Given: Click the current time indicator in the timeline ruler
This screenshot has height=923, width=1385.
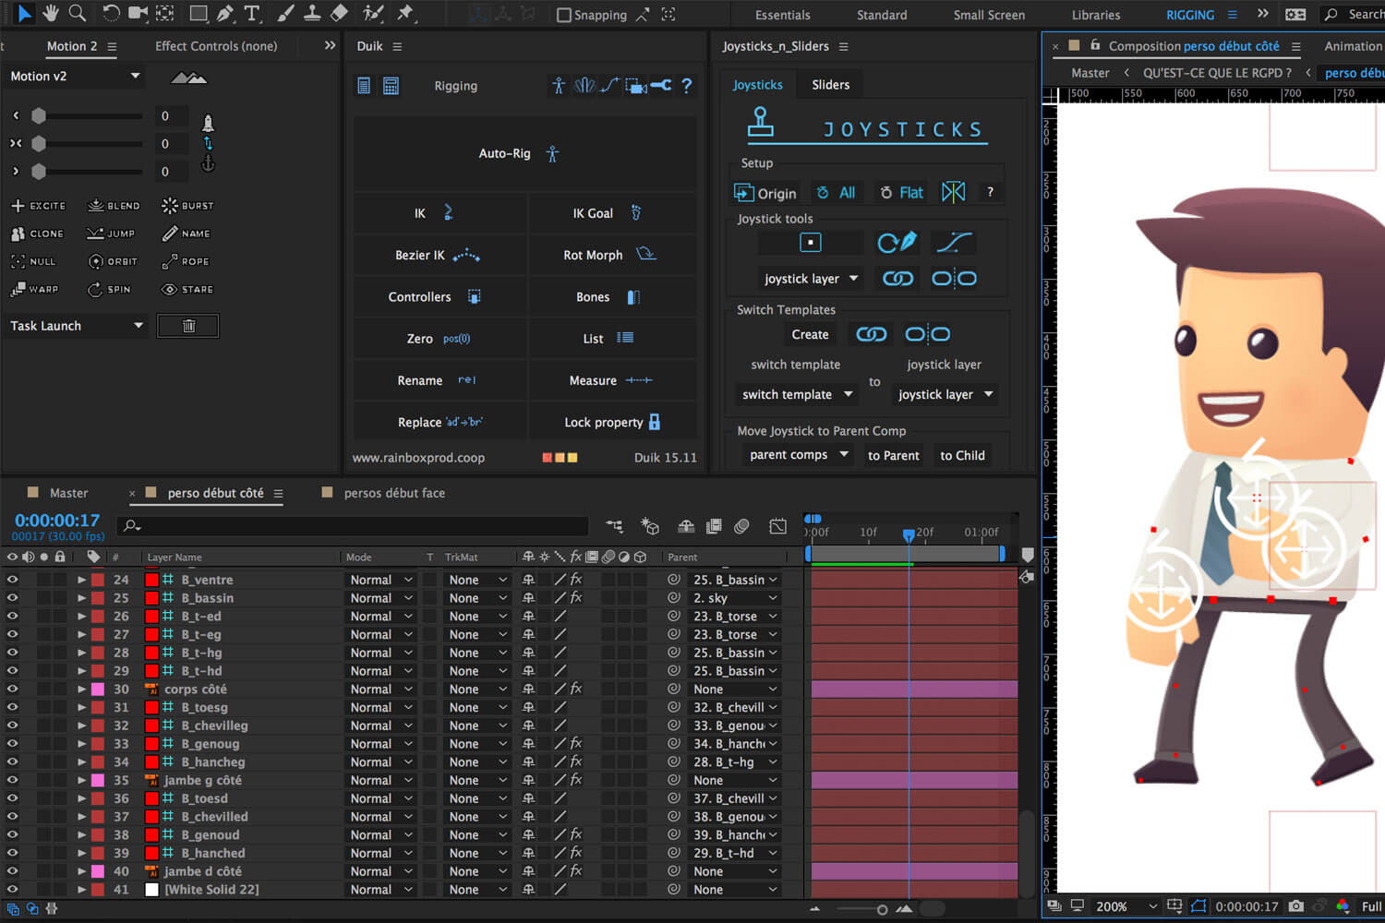Looking at the screenshot, I should 909,534.
